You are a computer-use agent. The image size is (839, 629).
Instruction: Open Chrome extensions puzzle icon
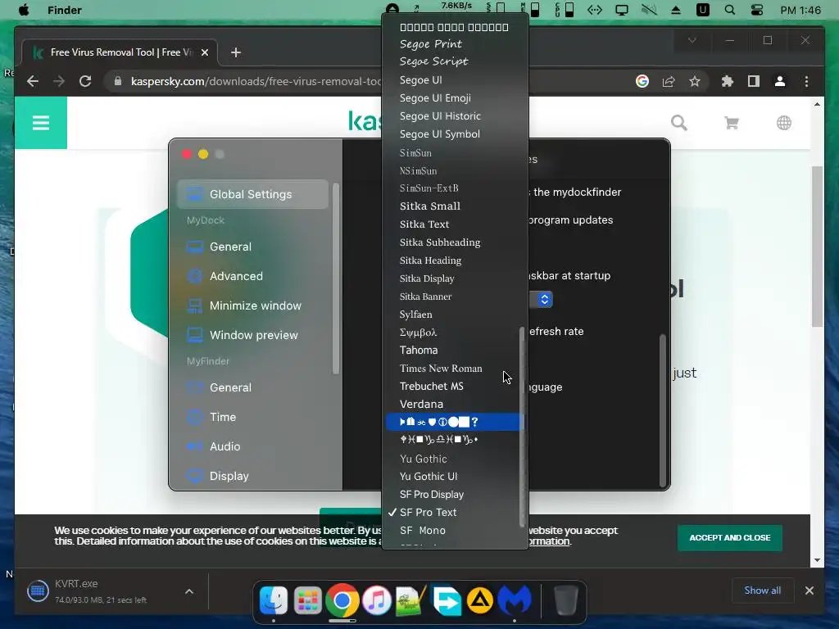(x=728, y=81)
